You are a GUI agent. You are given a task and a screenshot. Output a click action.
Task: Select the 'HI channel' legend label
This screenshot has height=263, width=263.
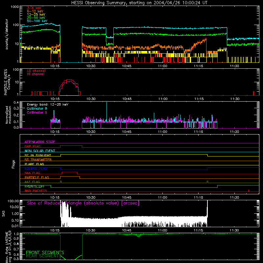click(x=36, y=74)
